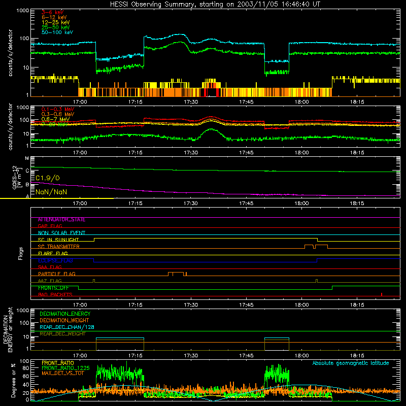Click the green 7-20 MeV legend label
Viewport: 406px width, 406px height.
point(55,124)
